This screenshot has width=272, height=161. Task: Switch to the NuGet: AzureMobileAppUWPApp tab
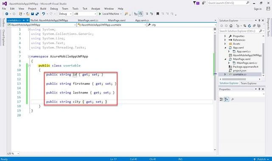pos(49,20)
